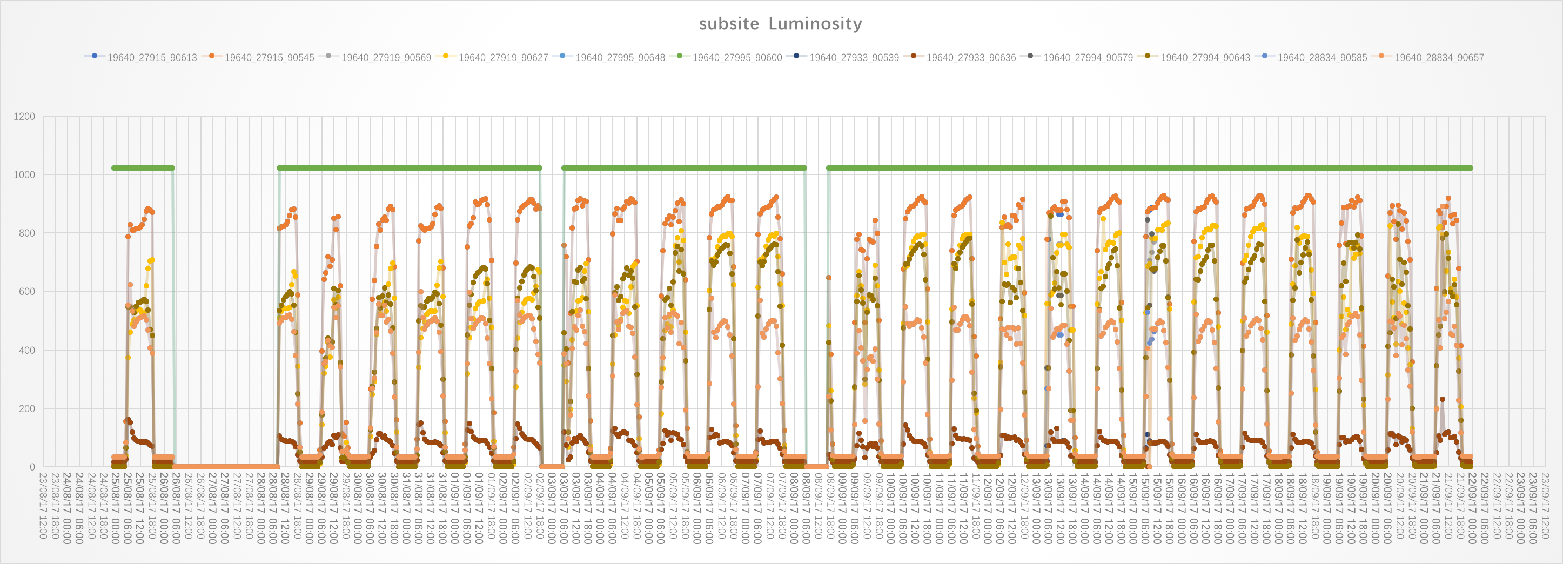Screen dimensions: 1563x564
Task: Click legend entry 19640_27995_90648
Action: click(608, 57)
